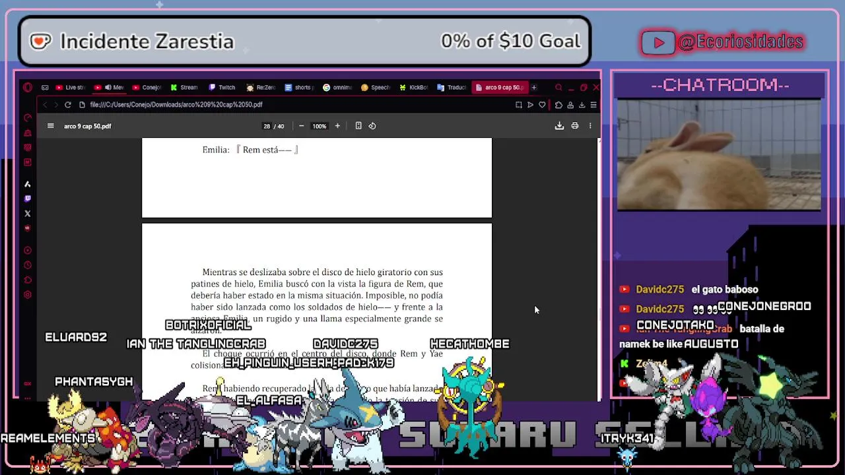Zoom in the PDF with plus button

337,126
